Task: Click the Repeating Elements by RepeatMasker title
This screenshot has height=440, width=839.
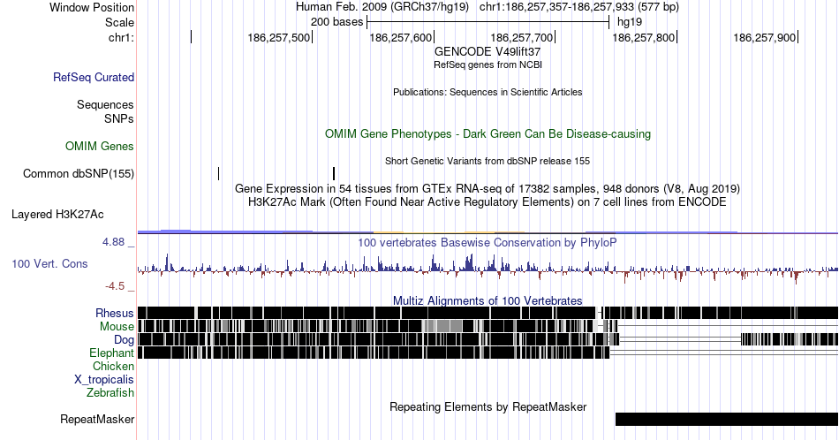Action: [488, 406]
